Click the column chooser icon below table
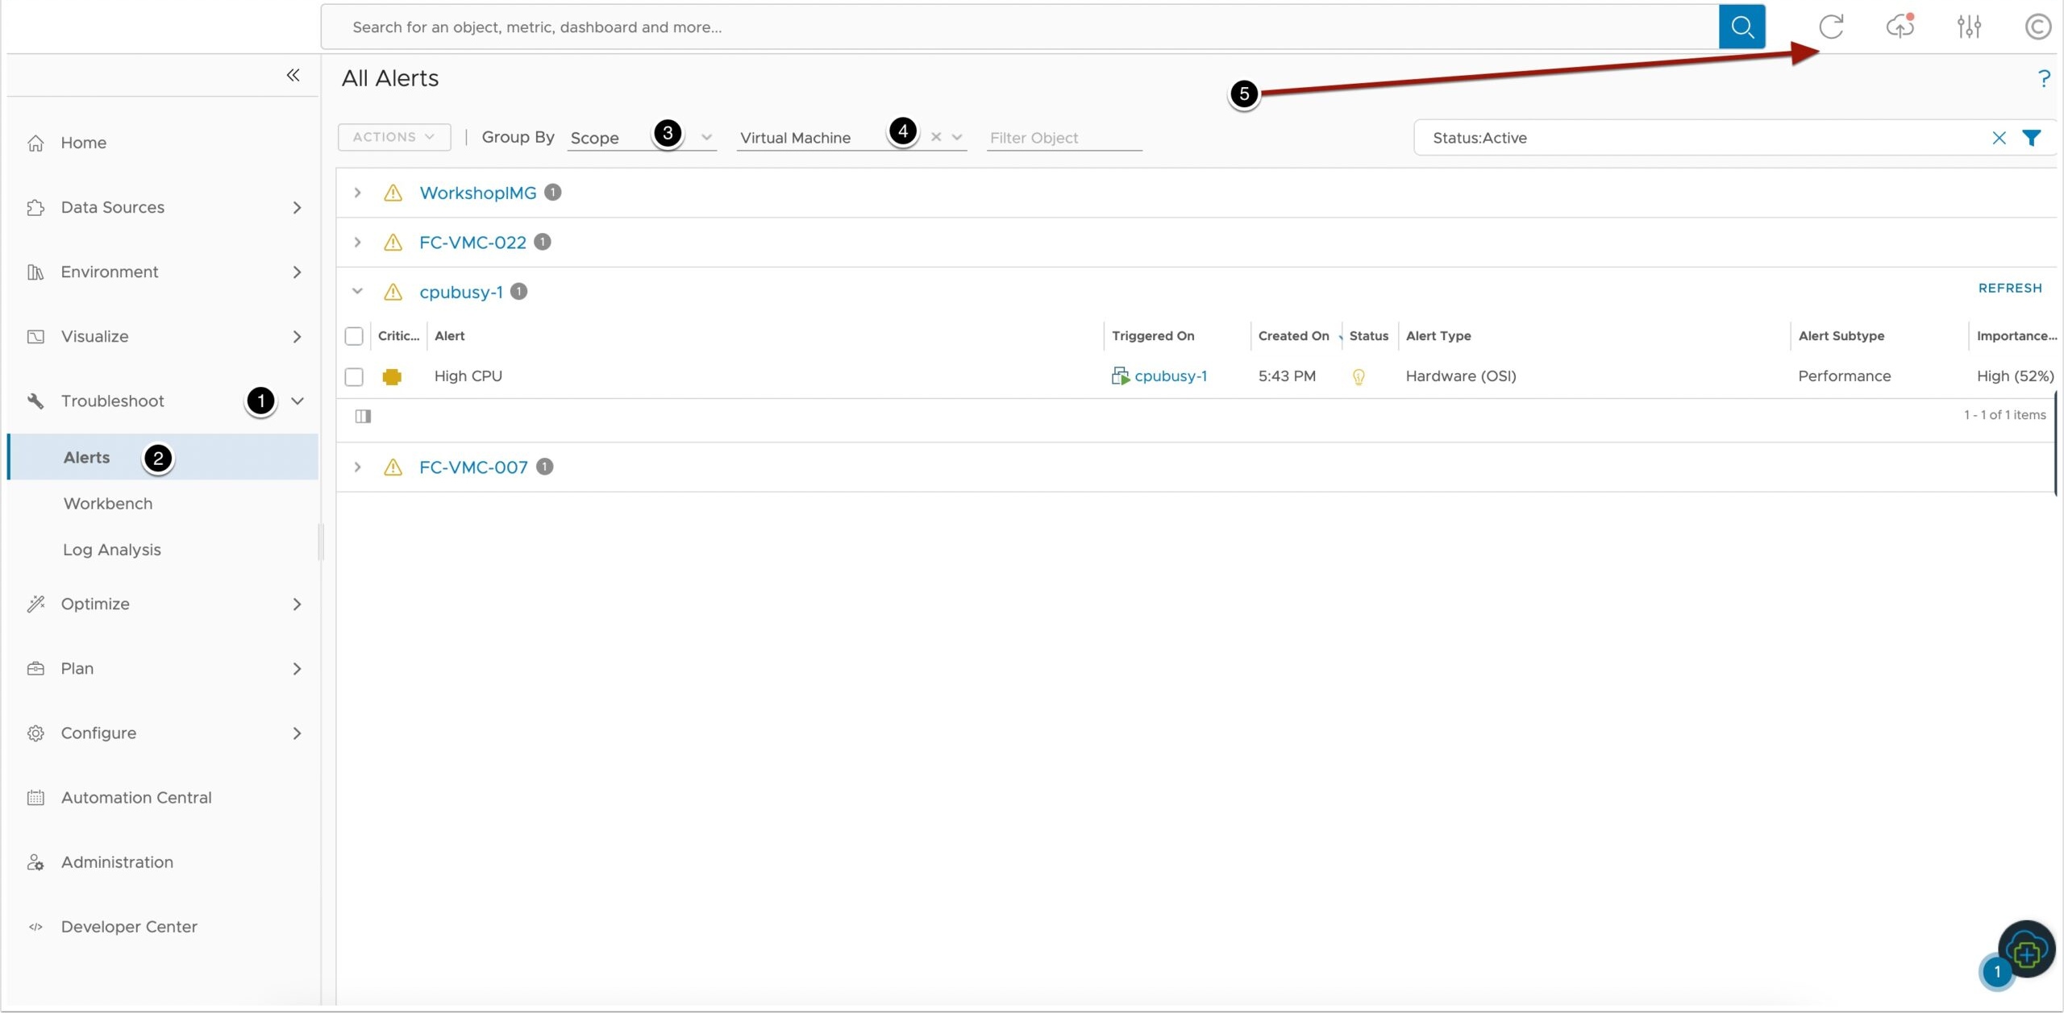 pyautogui.click(x=363, y=416)
